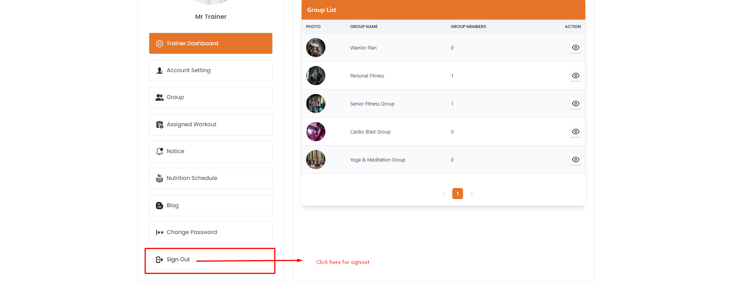
Task: Click the Warrior Plan group photo
Action: [316, 48]
